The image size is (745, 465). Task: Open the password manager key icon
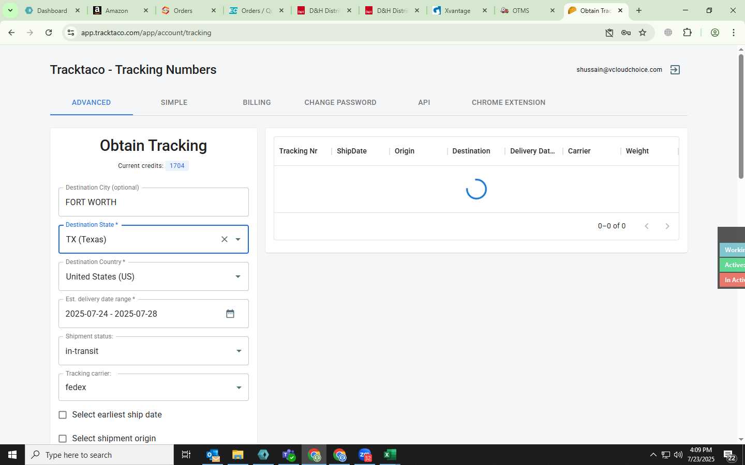tap(626, 33)
